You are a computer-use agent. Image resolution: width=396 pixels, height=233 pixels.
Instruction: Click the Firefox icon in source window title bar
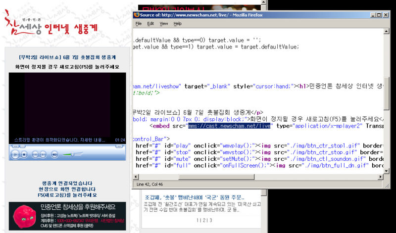(137, 15)
